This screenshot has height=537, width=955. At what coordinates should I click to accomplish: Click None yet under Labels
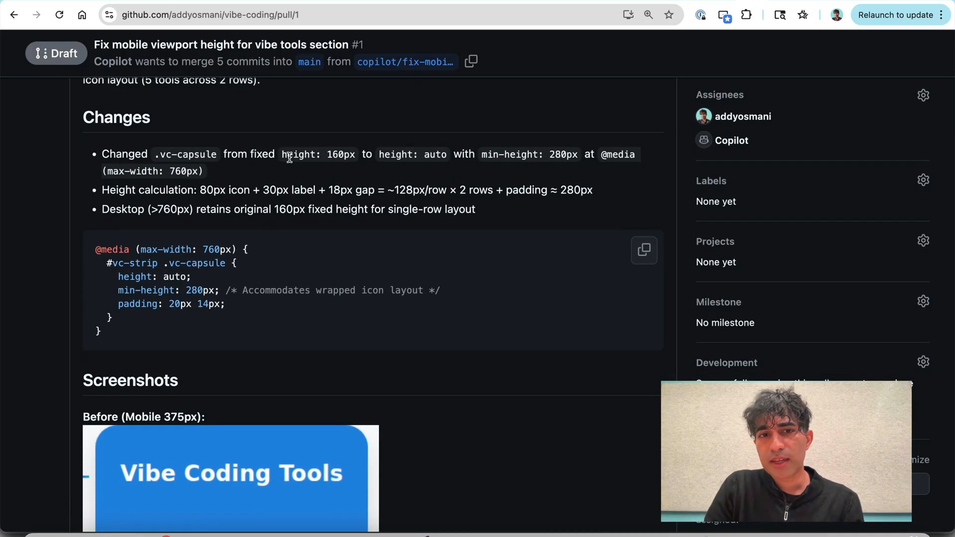pyautogui.click(x=716, y=201)
